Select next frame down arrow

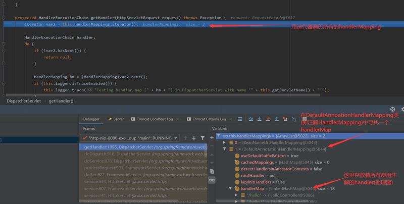194,137
